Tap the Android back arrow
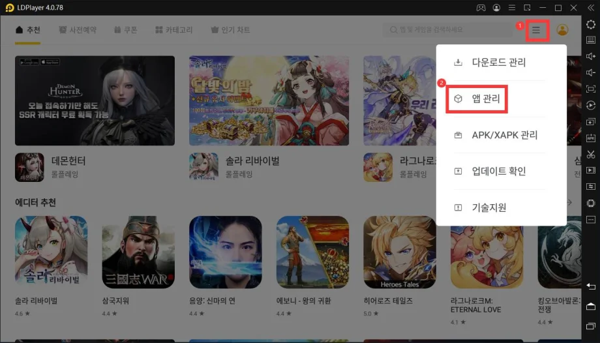 pyautogui.click(x=591, y=287)
